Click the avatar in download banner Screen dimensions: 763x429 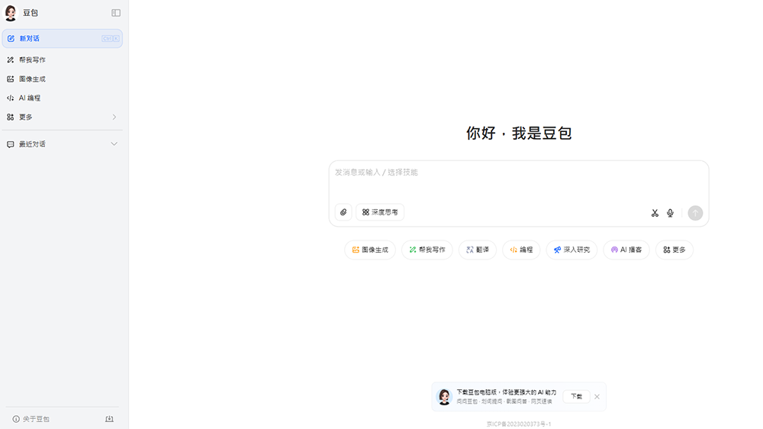(x=444, y=397)
